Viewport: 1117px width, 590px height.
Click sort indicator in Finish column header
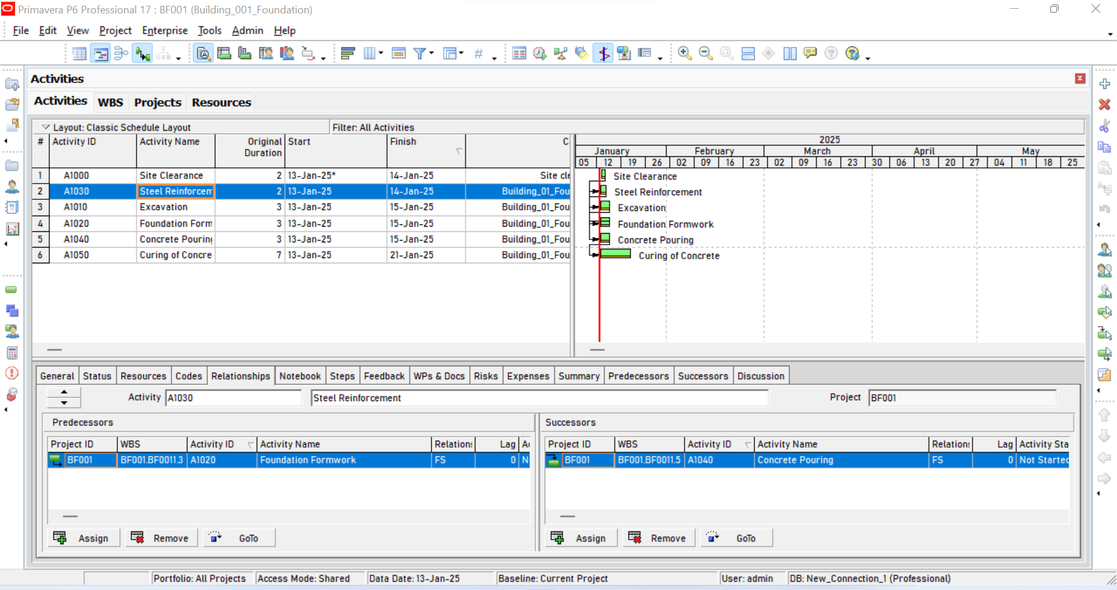pos(459,152)
